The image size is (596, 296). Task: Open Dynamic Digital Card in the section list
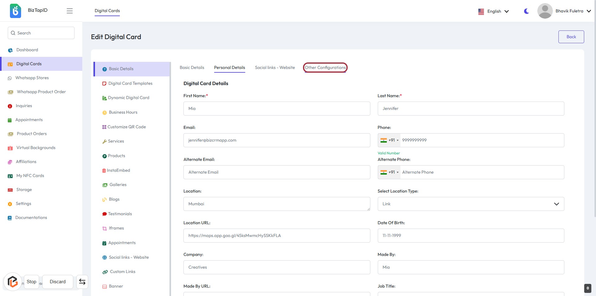129,98
